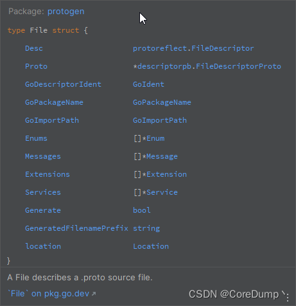Open the []*Extension type link
This screenshot has width=296, height=306.
(x=160, y=174)
